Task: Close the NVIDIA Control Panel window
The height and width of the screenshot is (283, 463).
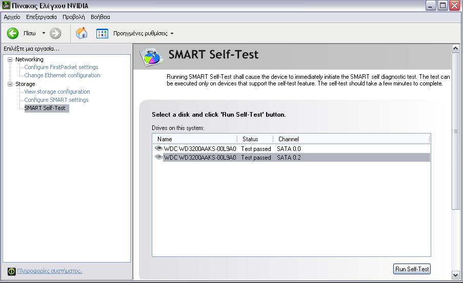Action: (x=454, y=6)
